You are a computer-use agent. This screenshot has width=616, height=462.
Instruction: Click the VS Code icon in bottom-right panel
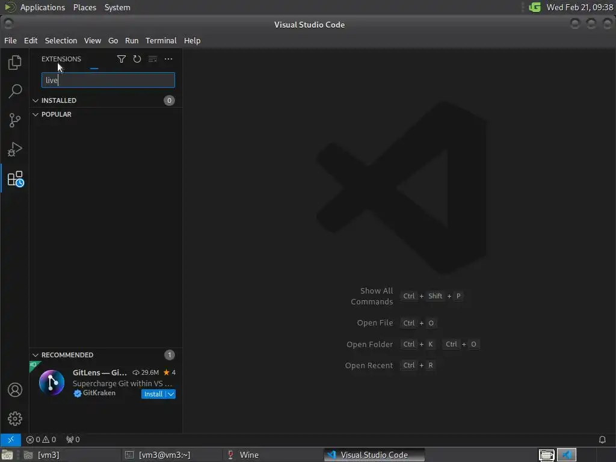(x=567, y=455)
